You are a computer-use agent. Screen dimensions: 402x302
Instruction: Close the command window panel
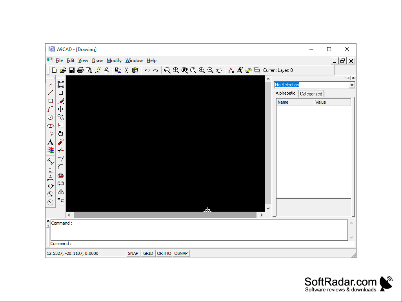48,221
